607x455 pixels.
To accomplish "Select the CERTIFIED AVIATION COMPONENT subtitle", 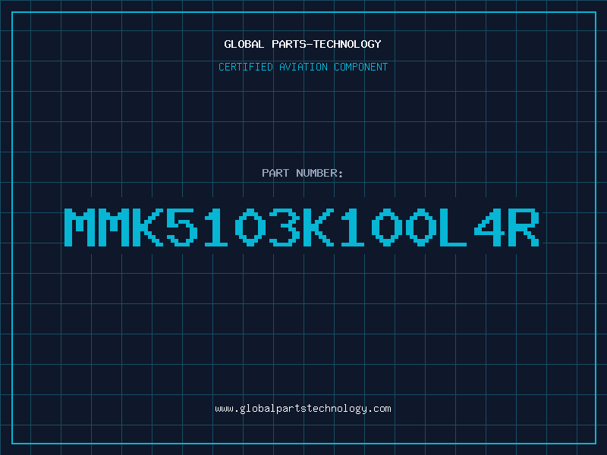I will point(303,67).
